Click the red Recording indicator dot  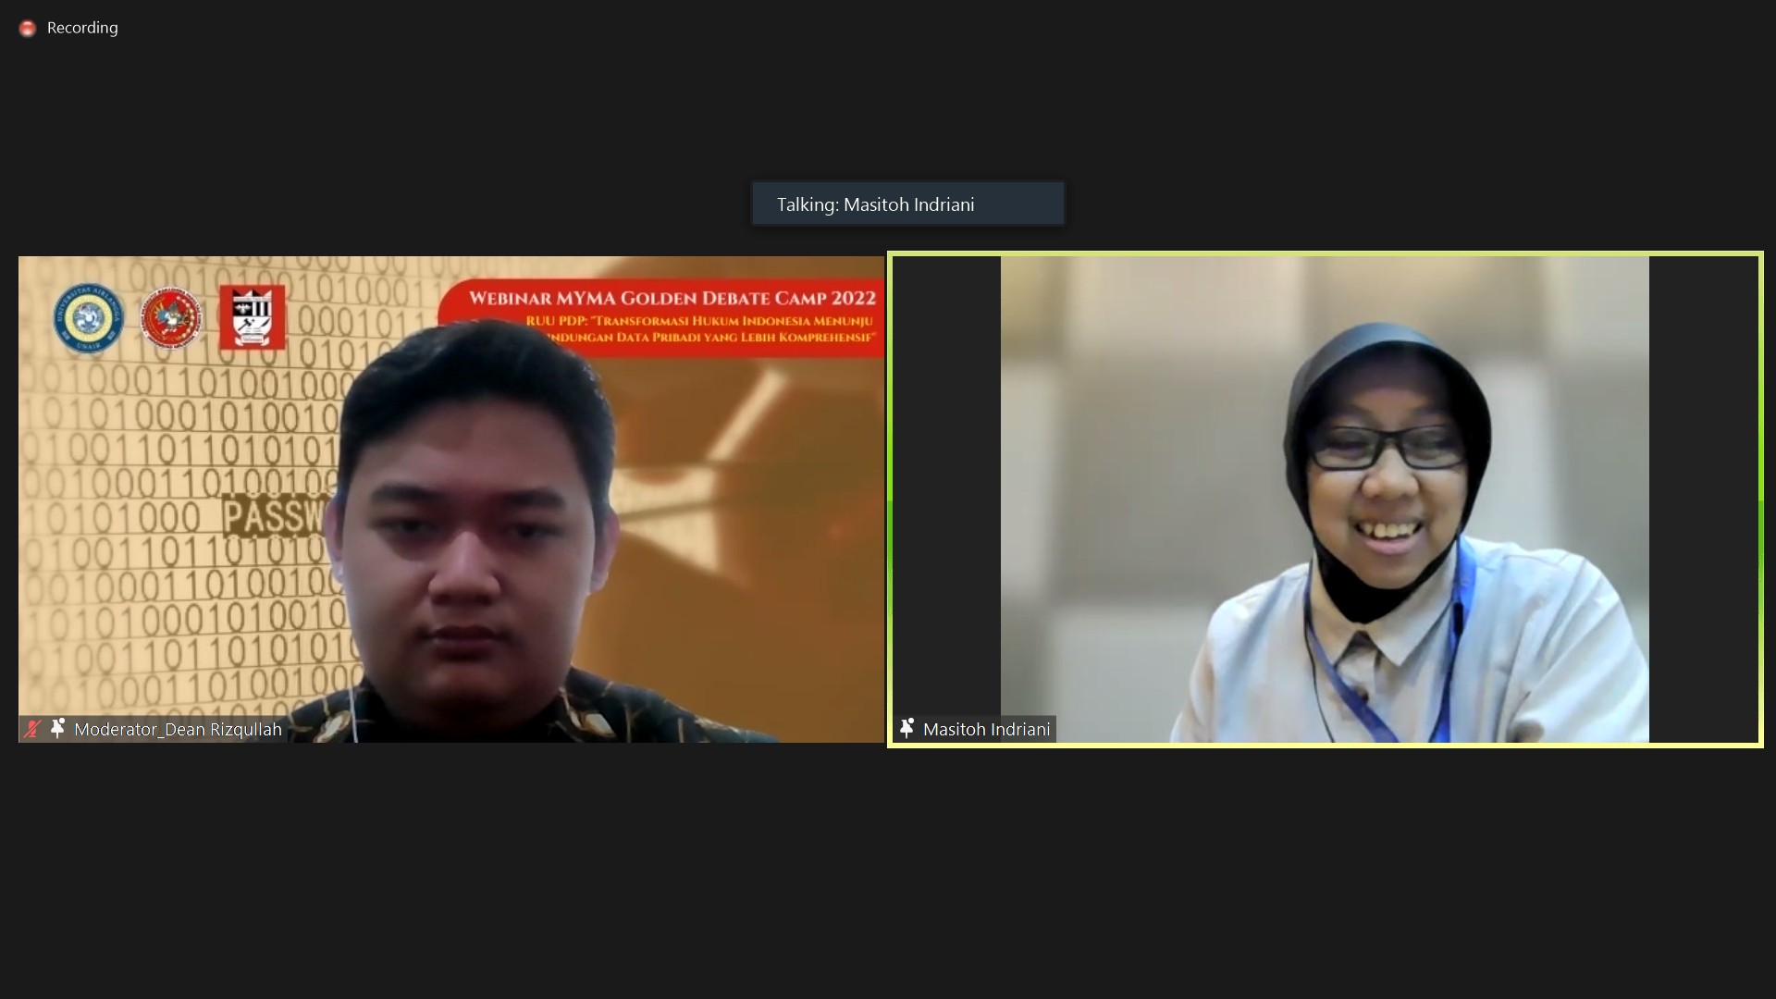(28, 29)
